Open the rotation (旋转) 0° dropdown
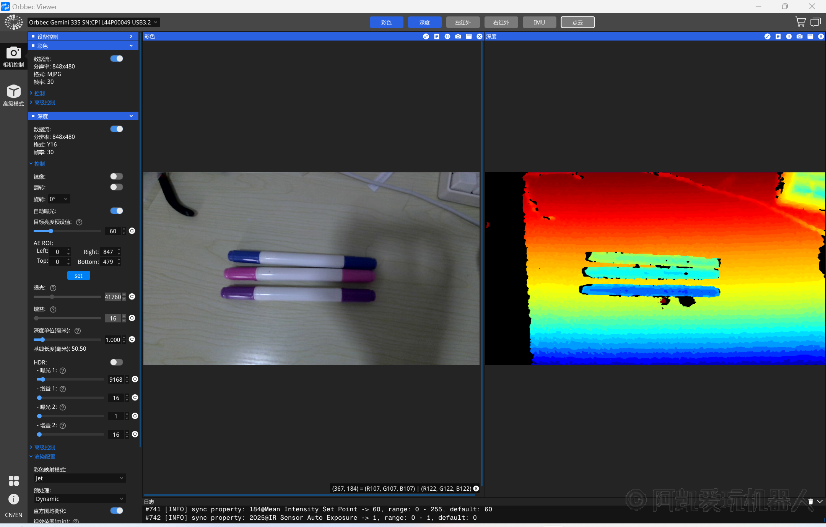826x527 pixels. click(x=59, y=199)
